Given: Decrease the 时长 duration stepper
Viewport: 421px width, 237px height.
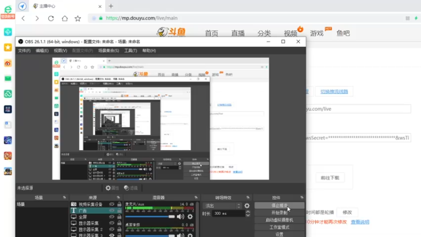Looking at the screenshot, I should tap(248, 215).
